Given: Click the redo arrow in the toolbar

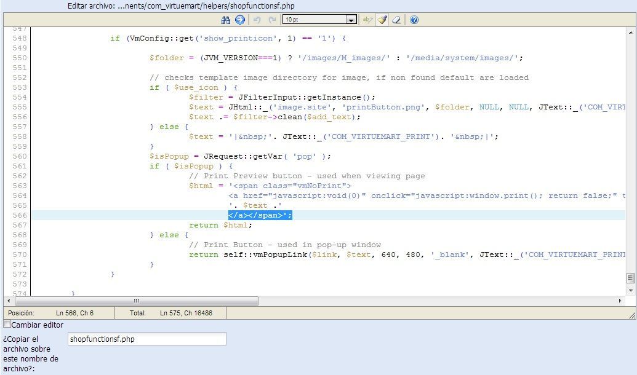Looking at the screenshot, I should click(x=272, y=20).
